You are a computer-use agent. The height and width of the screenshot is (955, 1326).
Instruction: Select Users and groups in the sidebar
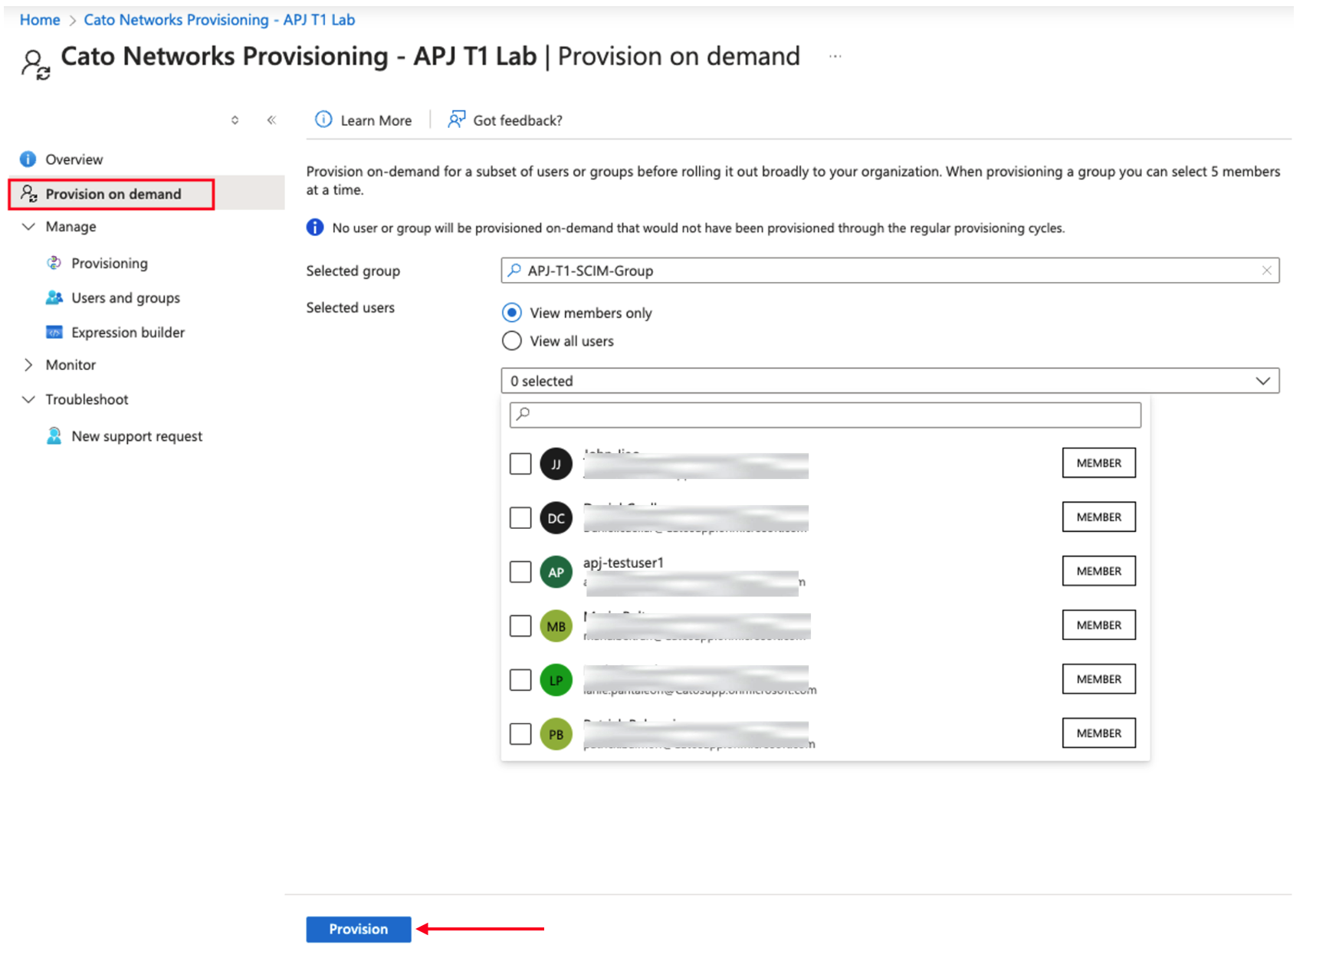tap(125, 297)
